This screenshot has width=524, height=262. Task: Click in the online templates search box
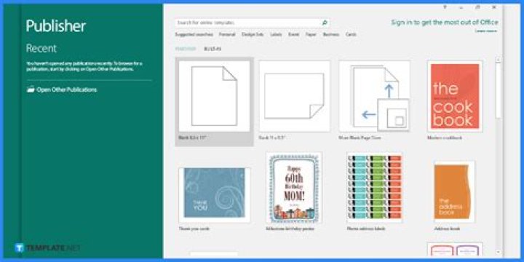(248, 23)
